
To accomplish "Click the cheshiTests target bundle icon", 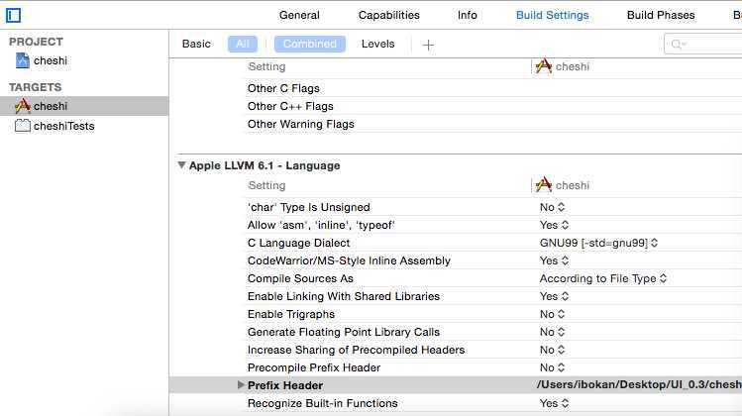I will (x=22, y=126).
